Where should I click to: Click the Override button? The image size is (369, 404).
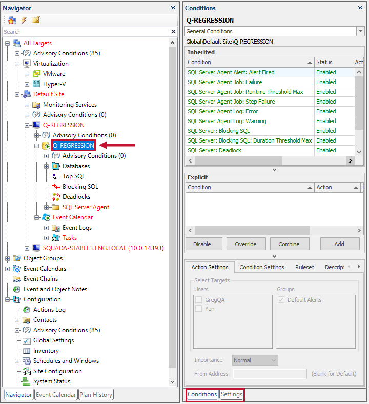pos(246,244)
